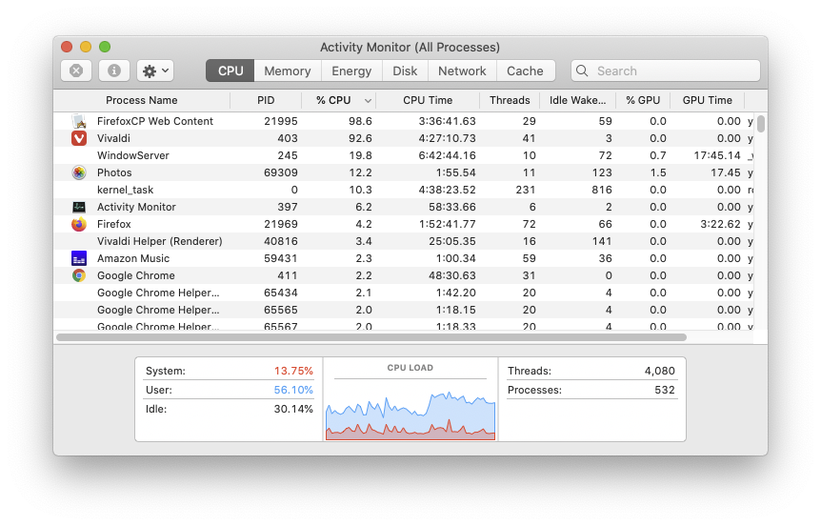
Task: Click the Activity Monitor process icon
Action: click(x=79, y=207)
